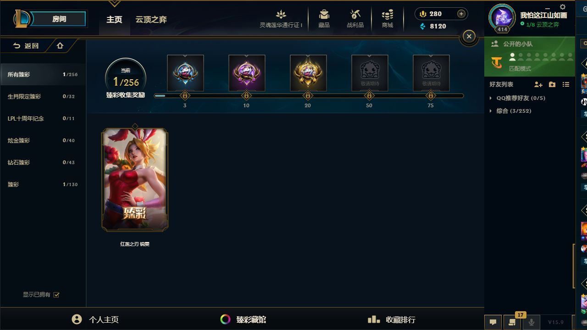
Task: Switch to the 云顶之弈 tab
Action: (x=151, y=20)
